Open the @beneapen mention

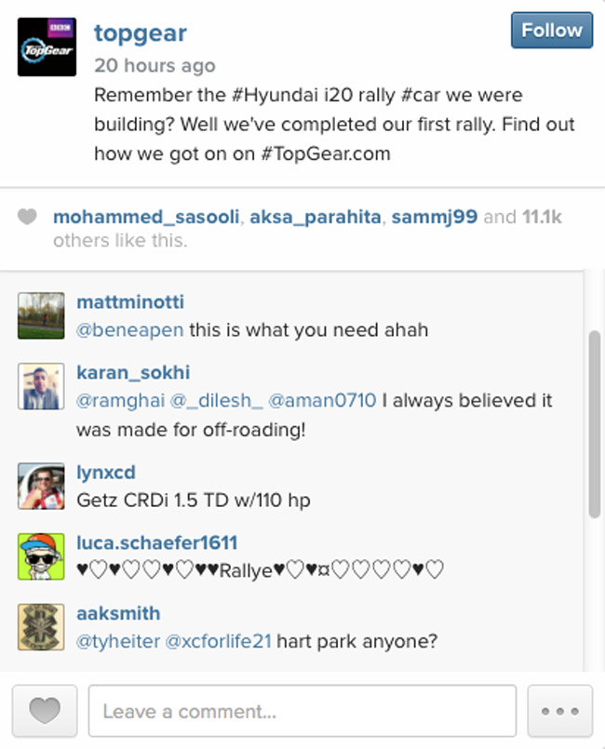point(129,330)
